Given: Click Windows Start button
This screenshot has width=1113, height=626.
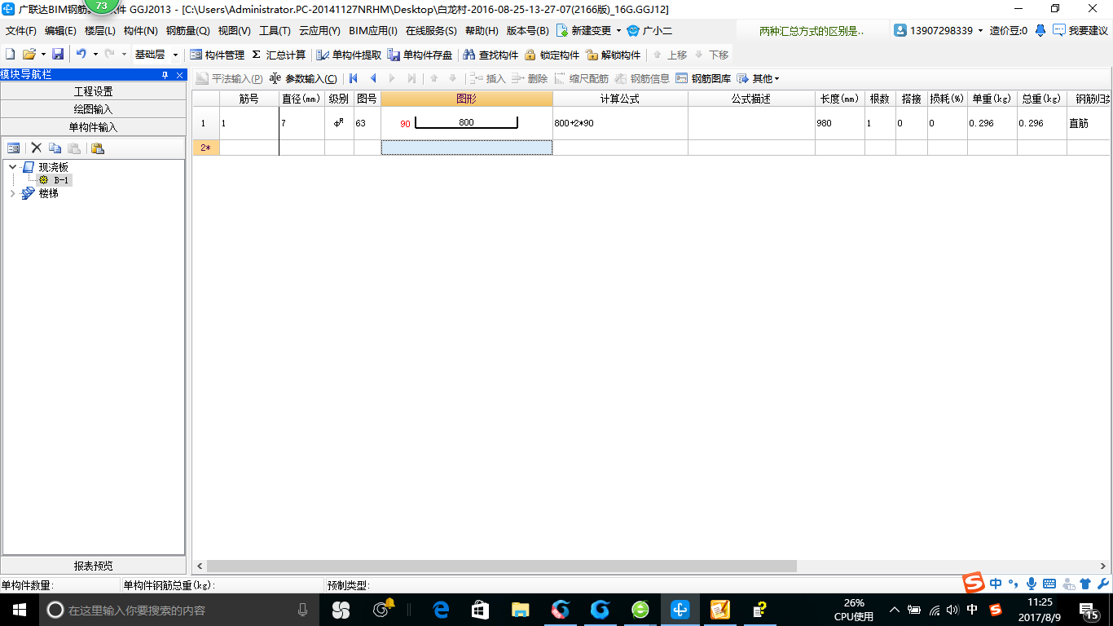Looking at the screenshot, I should pos(19,610).
